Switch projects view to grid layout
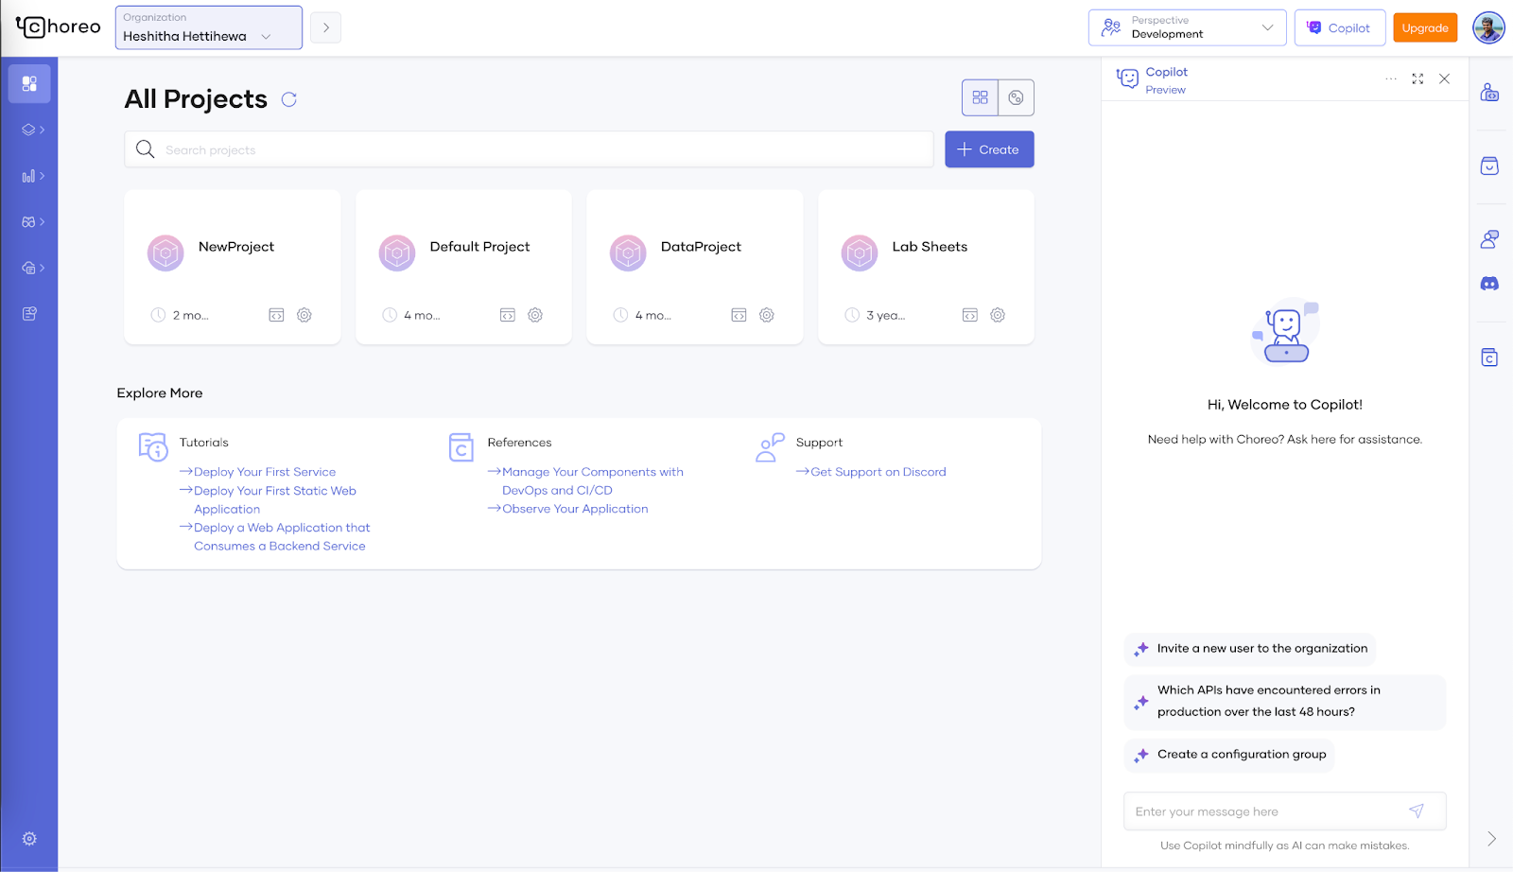 point(980,96)
